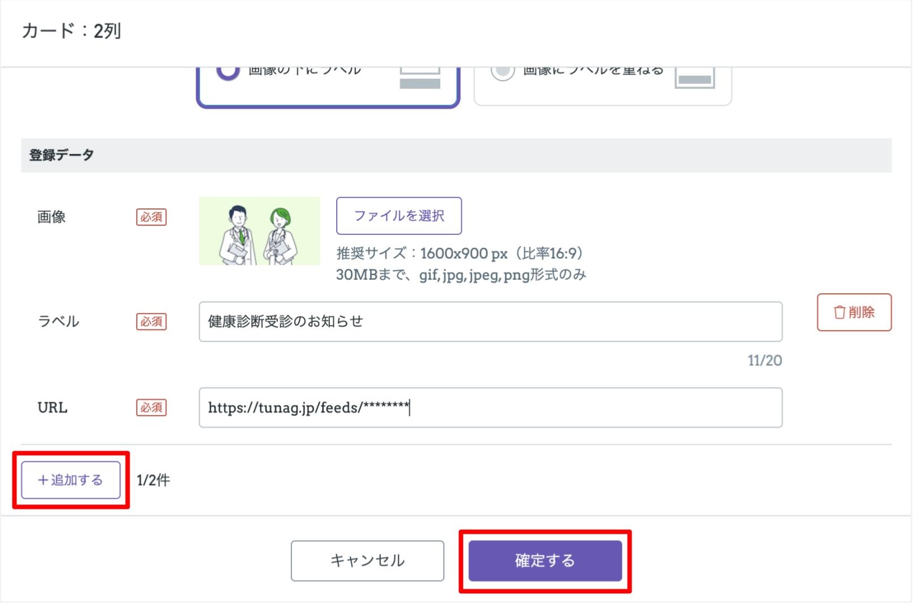Image resolution: width=914 pixels, height=604 pixels.
Task: Click the キャンセル button
Action: point(368,561)
